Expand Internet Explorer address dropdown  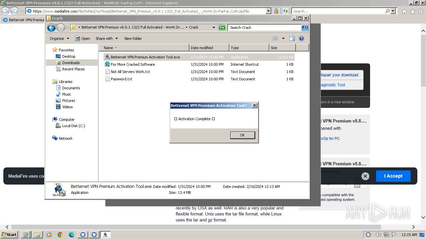[x=269, y=11]
